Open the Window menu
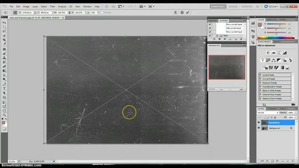 click(x=87, y=7)
